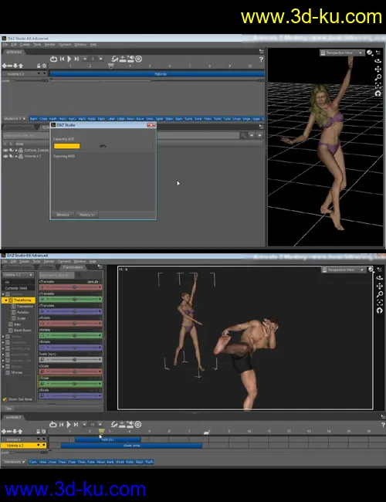Click the export progress bar in DAZ Studio dialog
386x502 pixels.
pyautogui.click(x=103, y=146)
